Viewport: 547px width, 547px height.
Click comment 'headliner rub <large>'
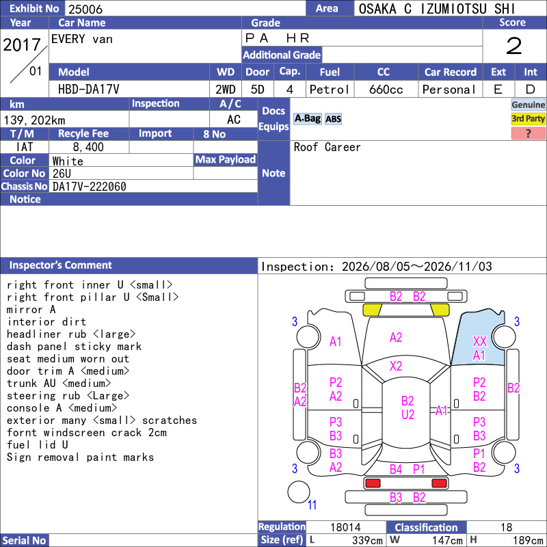pos(71,334)
